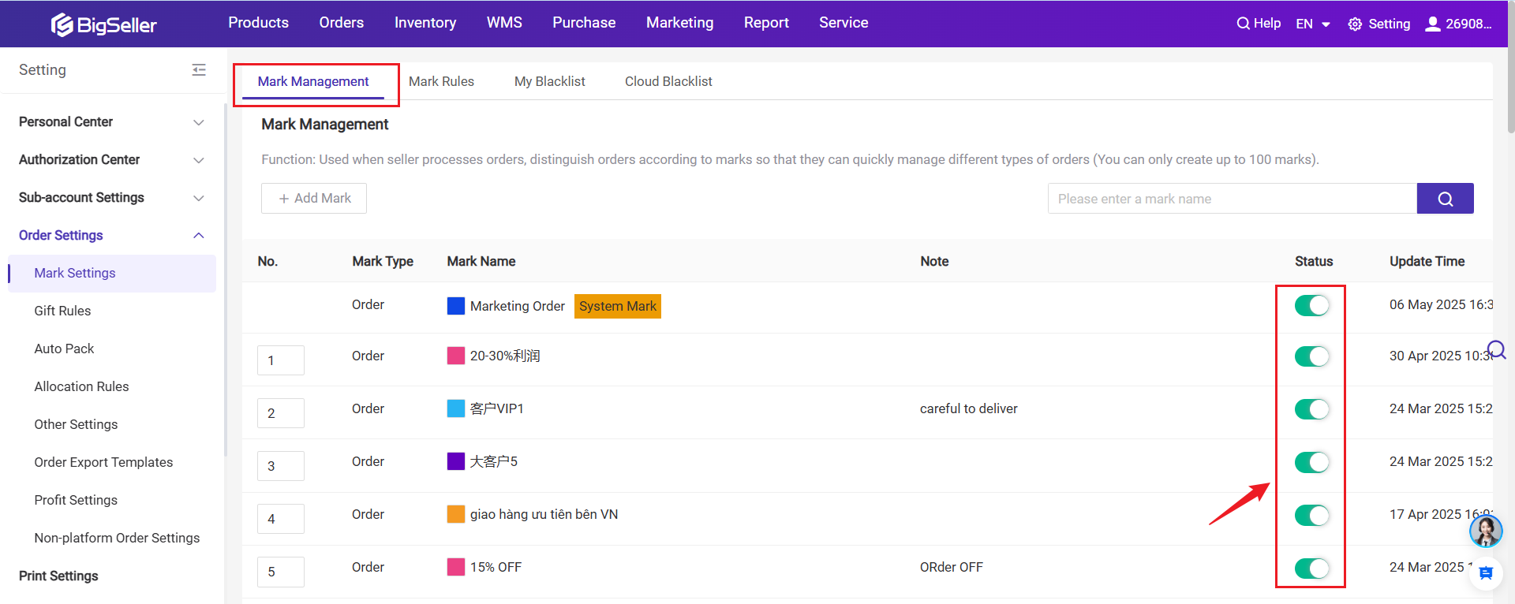Switch to Mark Management tab
The width and height of the screenshot is (1515, 604).
pyautogui.click(x=313, y=82)
